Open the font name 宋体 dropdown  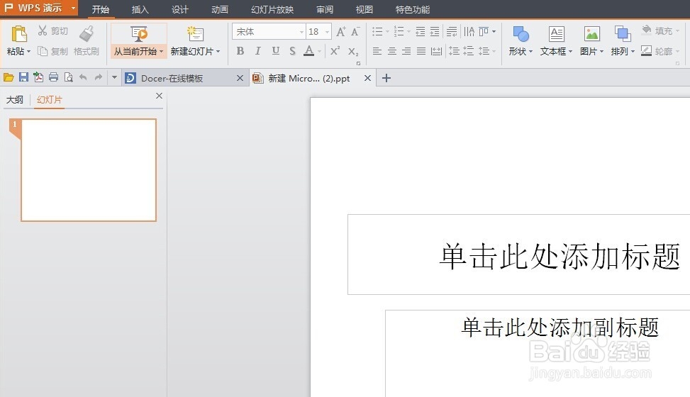coord(301,32)
